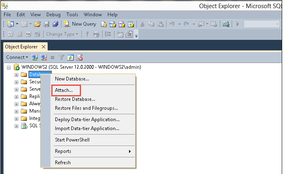
Task: Click the Database Engine Query icon
Action: coord(103,24)
